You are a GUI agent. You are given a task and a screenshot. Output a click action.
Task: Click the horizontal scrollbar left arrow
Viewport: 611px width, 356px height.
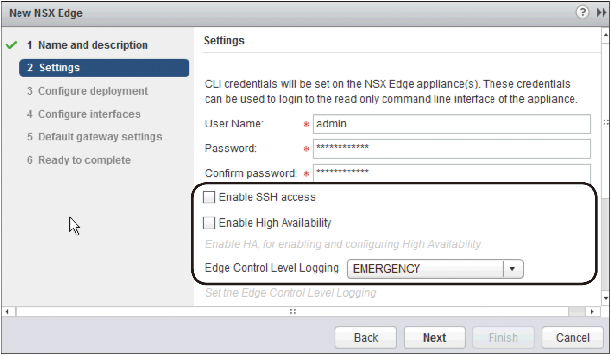6,311
